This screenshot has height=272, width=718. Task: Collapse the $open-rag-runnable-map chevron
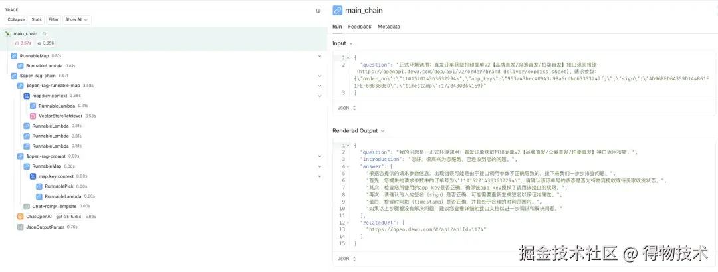(320, 86)
